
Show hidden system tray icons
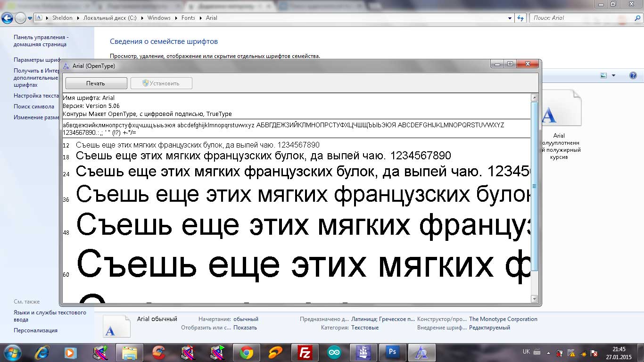pos(549,353)
